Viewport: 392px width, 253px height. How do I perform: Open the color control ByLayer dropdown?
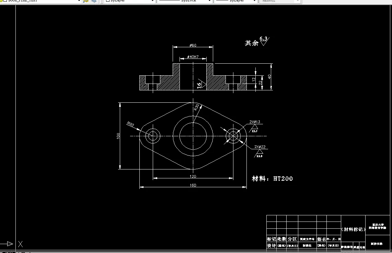153,1
